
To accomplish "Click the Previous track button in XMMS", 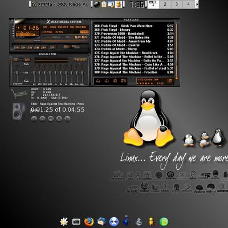I will coord(18,47).
